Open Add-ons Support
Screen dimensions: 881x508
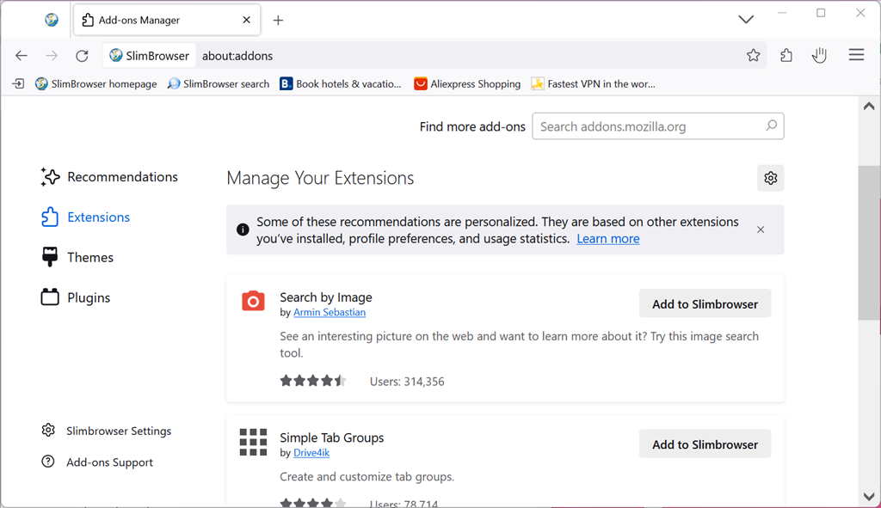[97, 462]
